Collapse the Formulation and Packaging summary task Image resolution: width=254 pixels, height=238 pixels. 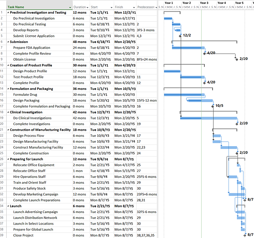pos(8,89)
